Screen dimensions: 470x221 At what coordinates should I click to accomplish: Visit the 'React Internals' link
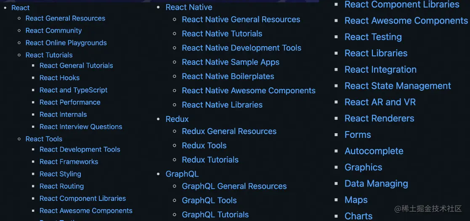click(63, 115)
